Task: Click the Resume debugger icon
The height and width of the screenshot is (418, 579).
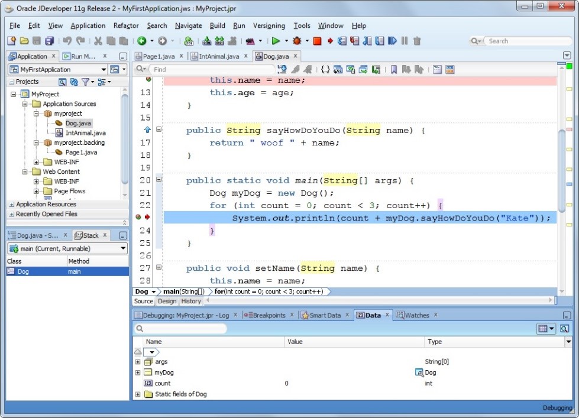Action: 392,41
